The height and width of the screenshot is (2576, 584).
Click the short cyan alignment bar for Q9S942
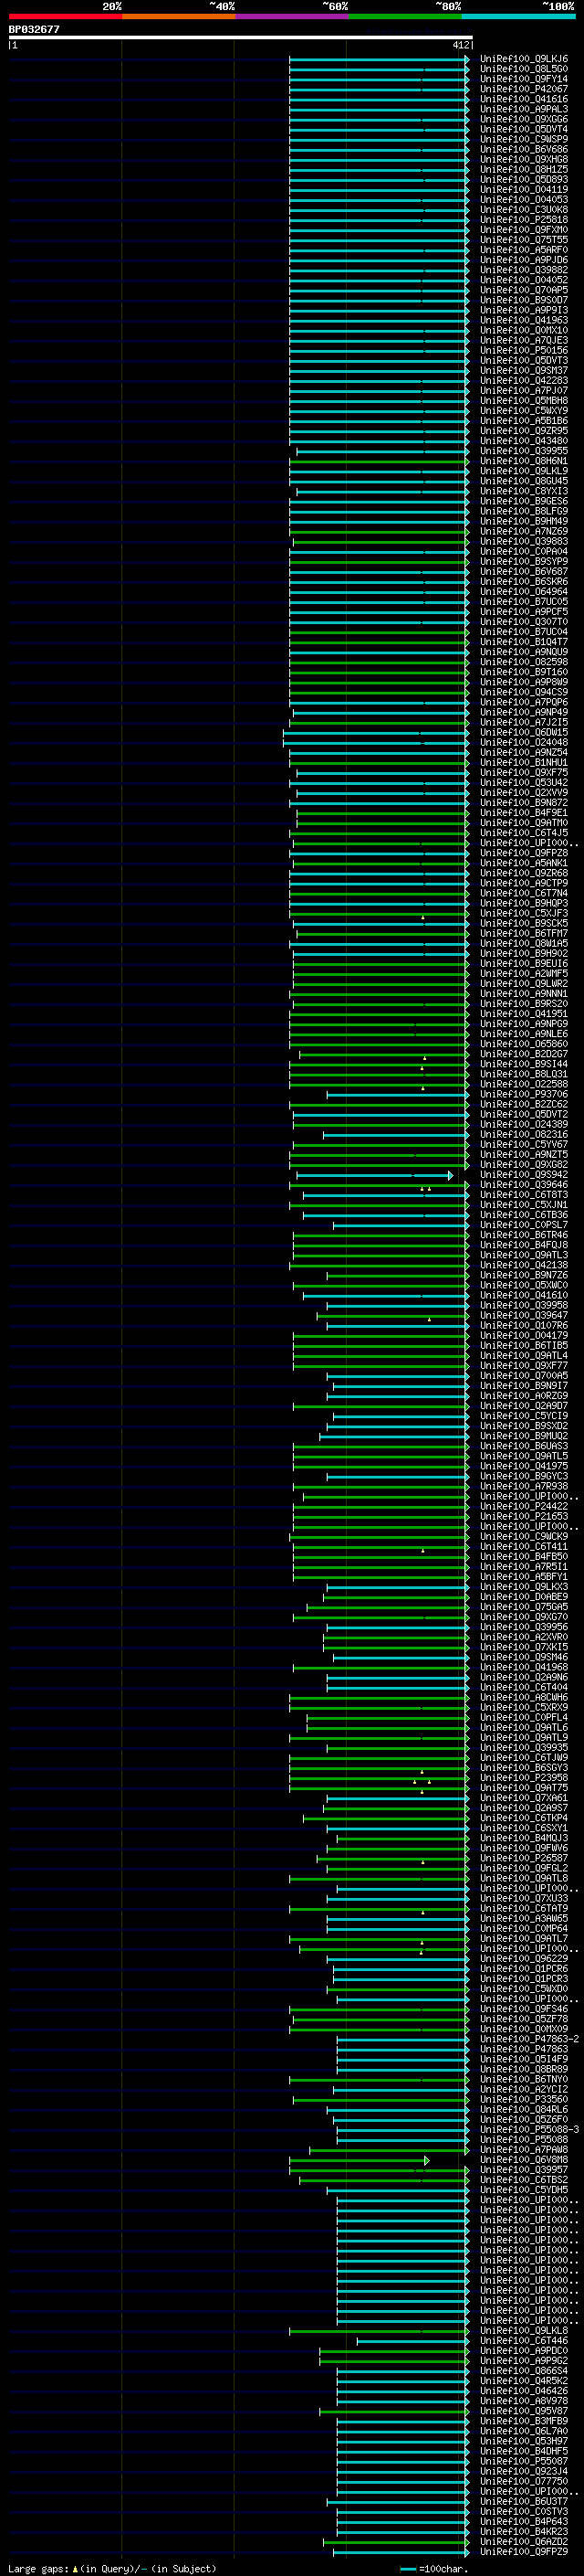tap(374, 1175)
